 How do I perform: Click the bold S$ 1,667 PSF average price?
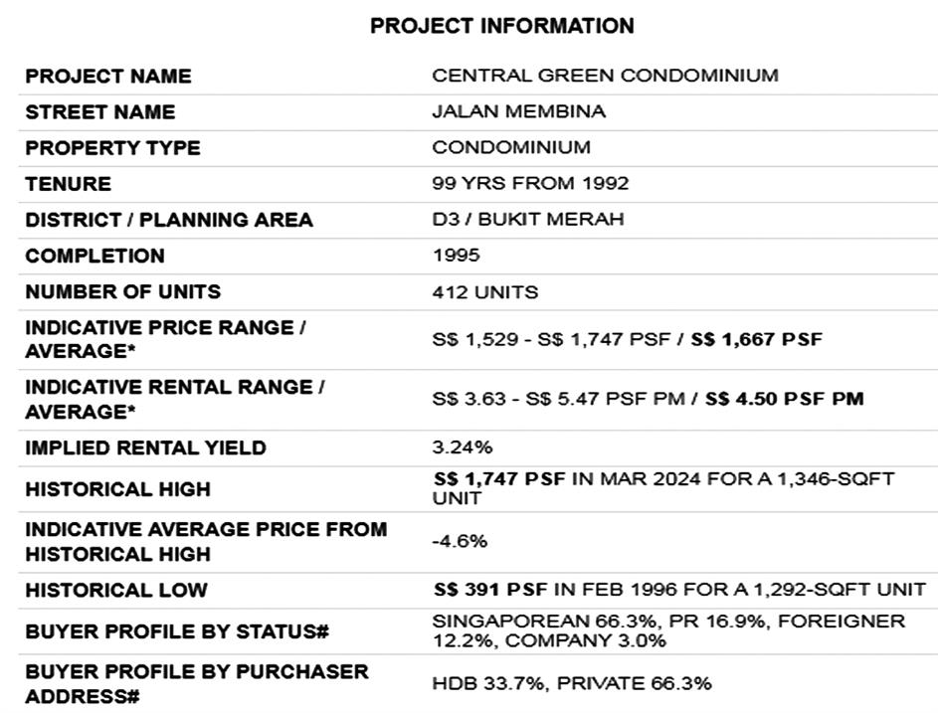(757, 339)
